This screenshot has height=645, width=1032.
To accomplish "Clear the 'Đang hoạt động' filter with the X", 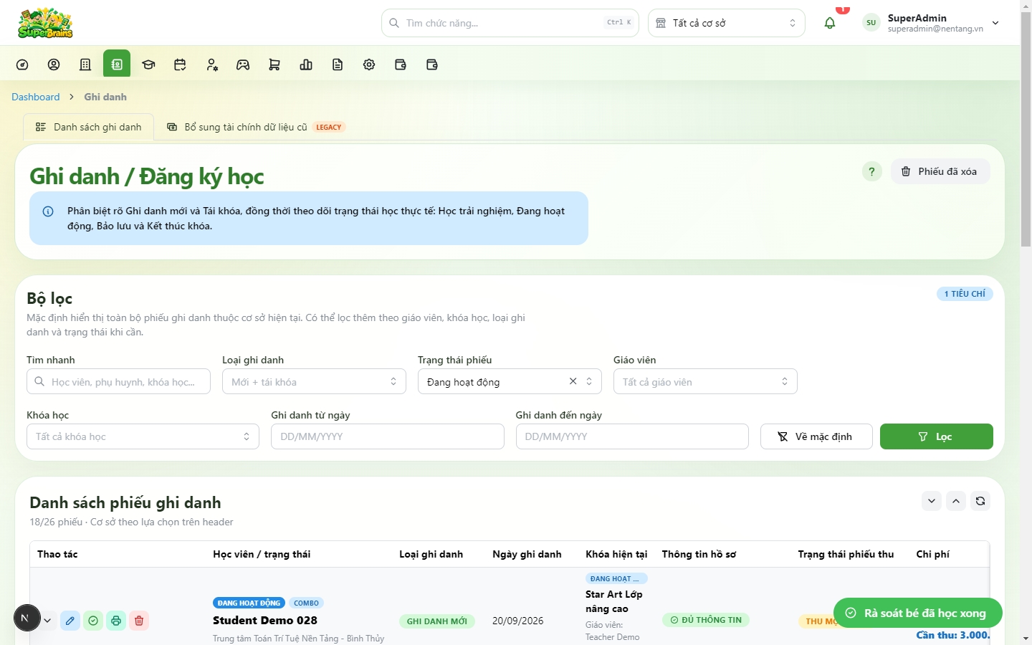I will coord(573,381).
